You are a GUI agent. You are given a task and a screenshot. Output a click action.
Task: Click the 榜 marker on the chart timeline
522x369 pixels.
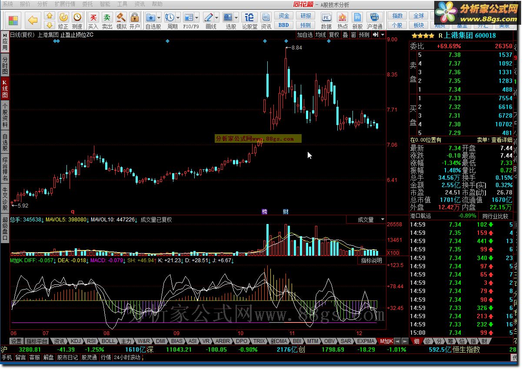pyautogui.click(x=264, y=212)
